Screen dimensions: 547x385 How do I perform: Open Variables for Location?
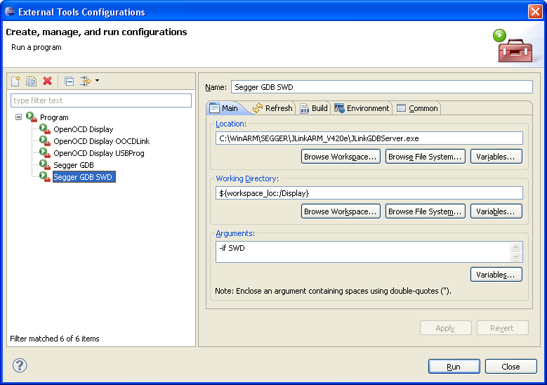click(496, 157)
